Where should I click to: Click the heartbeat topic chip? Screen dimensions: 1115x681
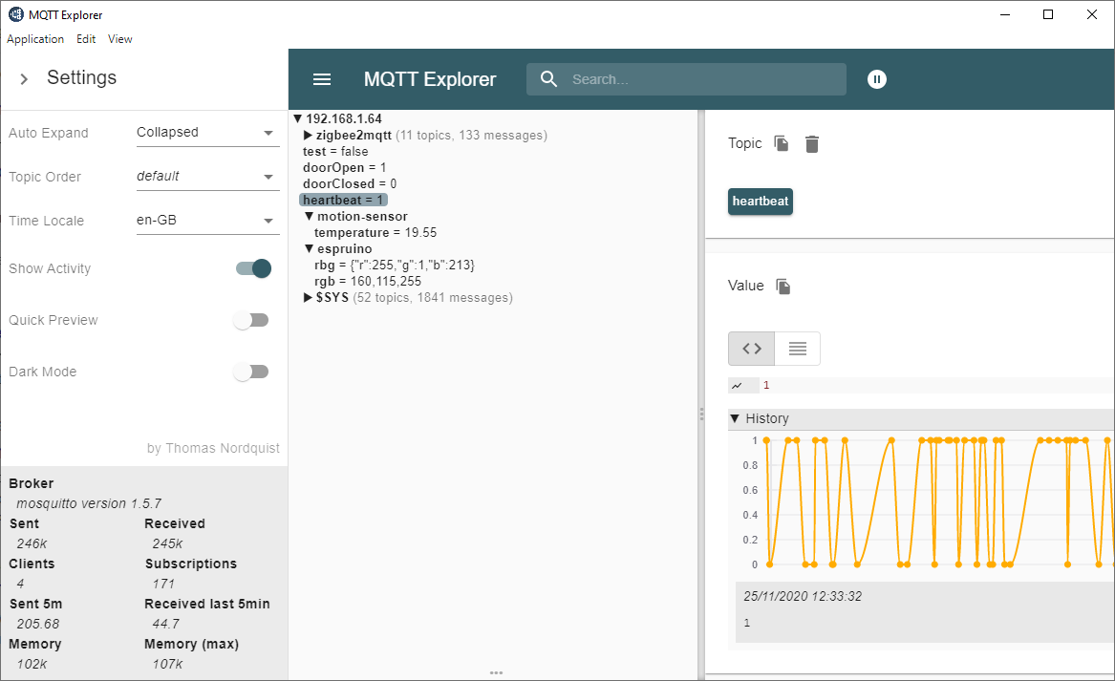point(761,202)
